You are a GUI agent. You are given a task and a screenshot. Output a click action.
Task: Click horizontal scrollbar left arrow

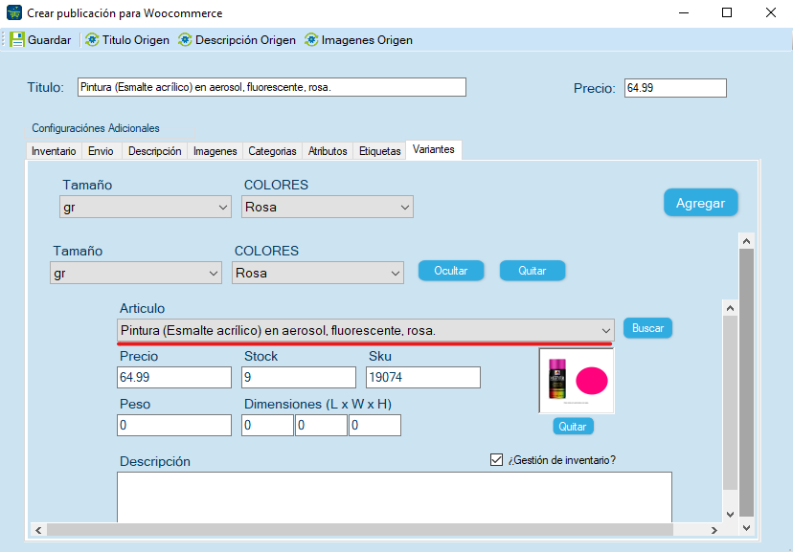[38, 530]
